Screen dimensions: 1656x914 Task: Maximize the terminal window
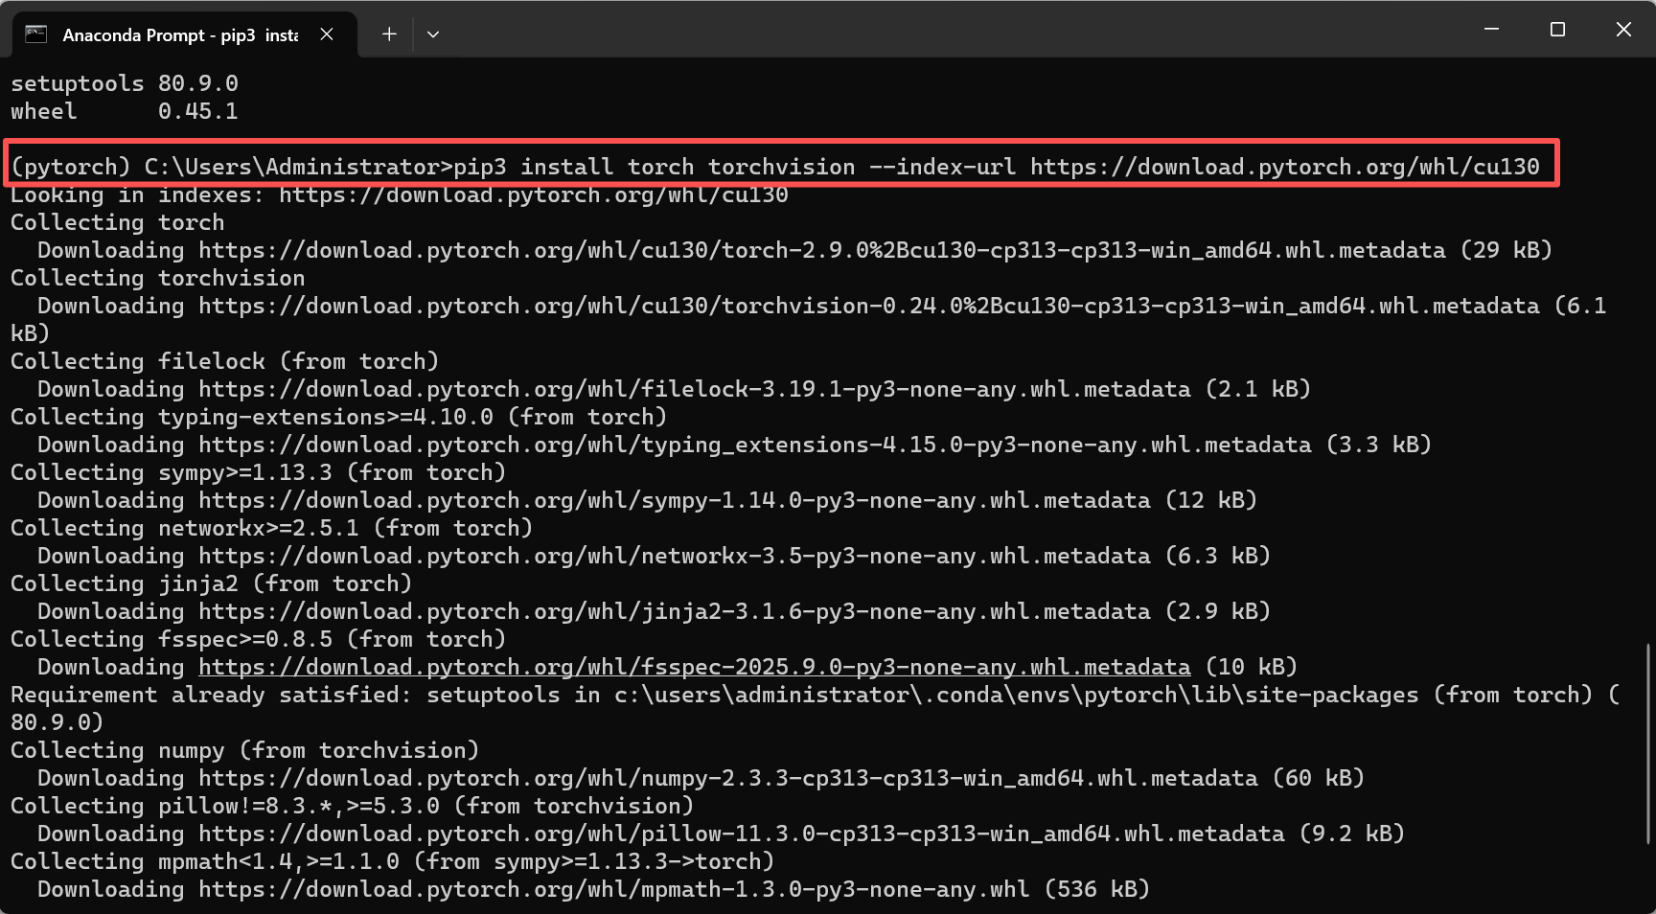coord(1556,29)
